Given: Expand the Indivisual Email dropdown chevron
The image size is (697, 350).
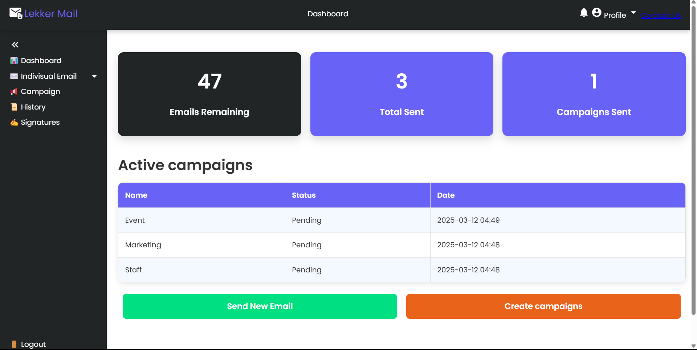Looking at the screenshot, I should tap(94, 76).
